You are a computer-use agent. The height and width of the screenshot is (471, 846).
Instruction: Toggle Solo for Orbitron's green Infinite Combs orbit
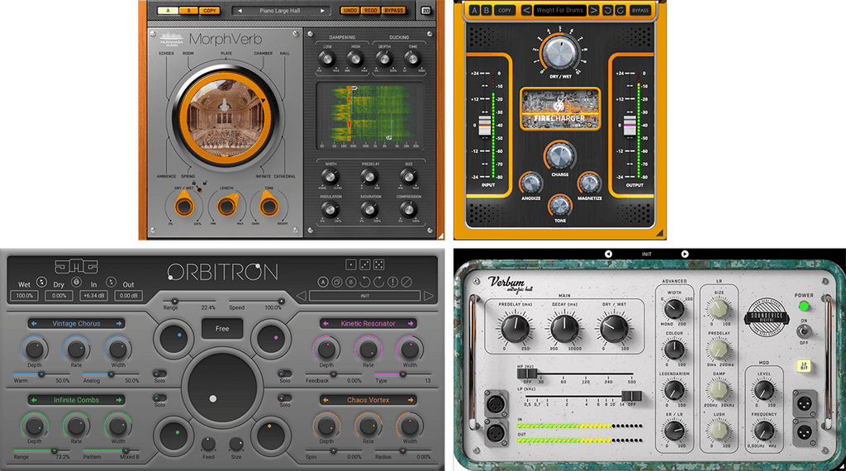159,397
